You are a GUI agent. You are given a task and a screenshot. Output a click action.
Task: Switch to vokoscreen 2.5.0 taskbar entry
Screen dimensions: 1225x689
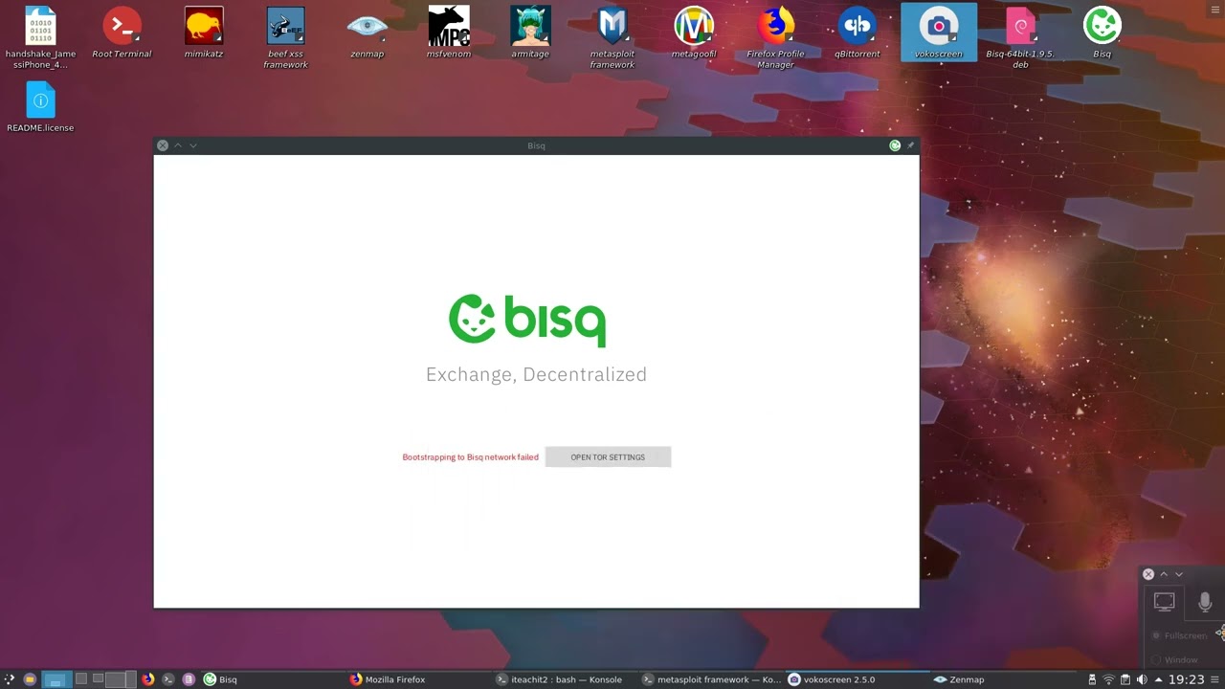[857, 679]
